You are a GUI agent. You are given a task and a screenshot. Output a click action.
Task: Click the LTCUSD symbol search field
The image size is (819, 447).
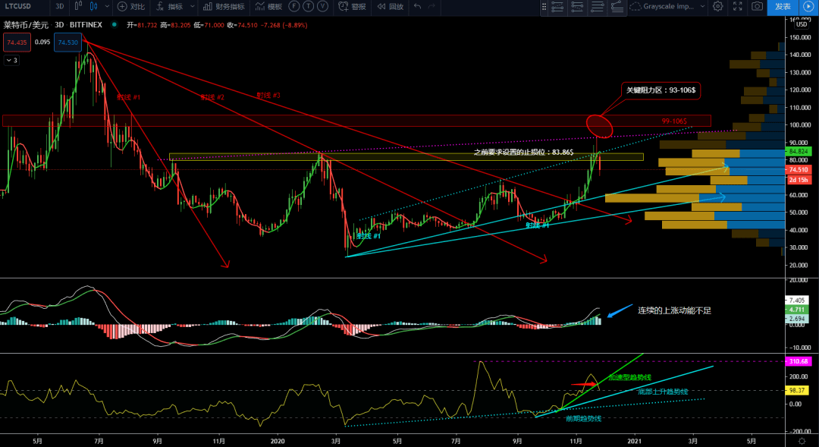tap(23, 7)
